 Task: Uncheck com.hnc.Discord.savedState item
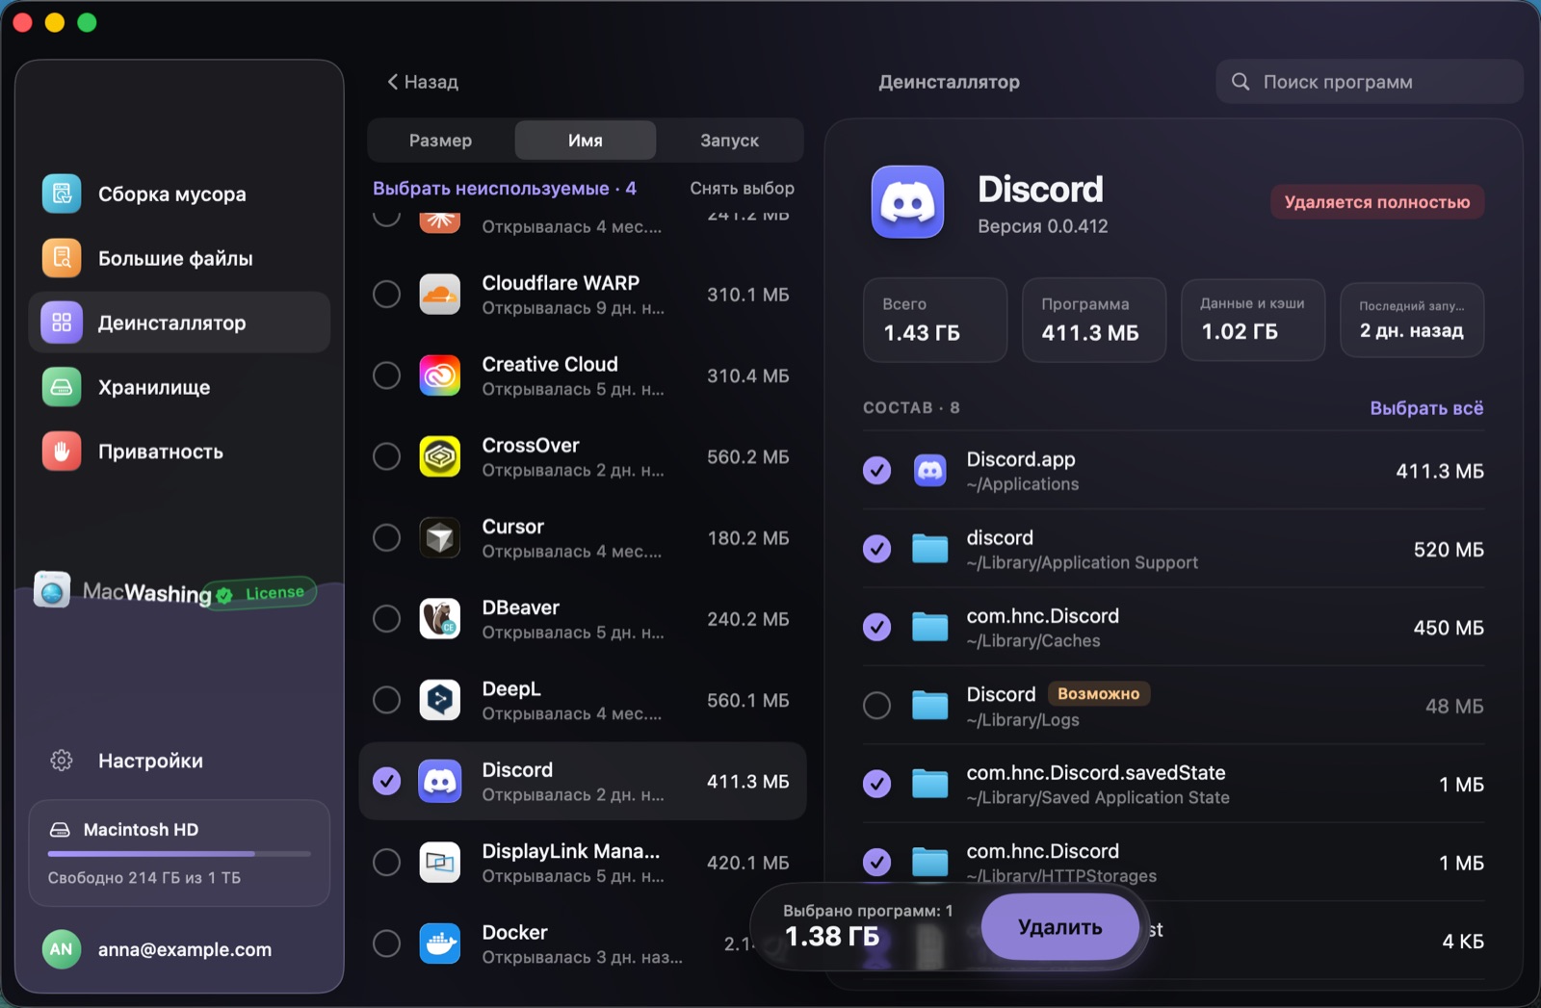(876, 784)
